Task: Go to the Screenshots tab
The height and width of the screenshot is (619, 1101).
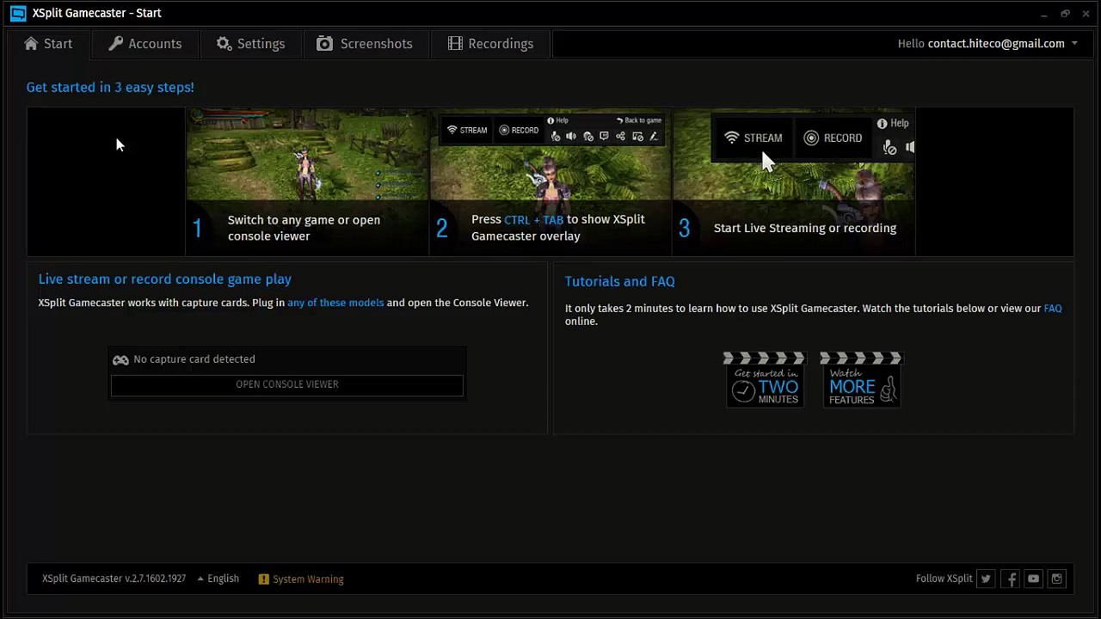Action: (365, 44)
